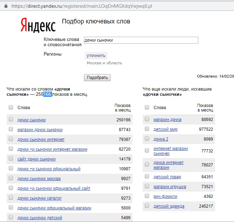Check the box for дочки сыночки детский
The image size is (234, 222).
[x=11, y=217]
